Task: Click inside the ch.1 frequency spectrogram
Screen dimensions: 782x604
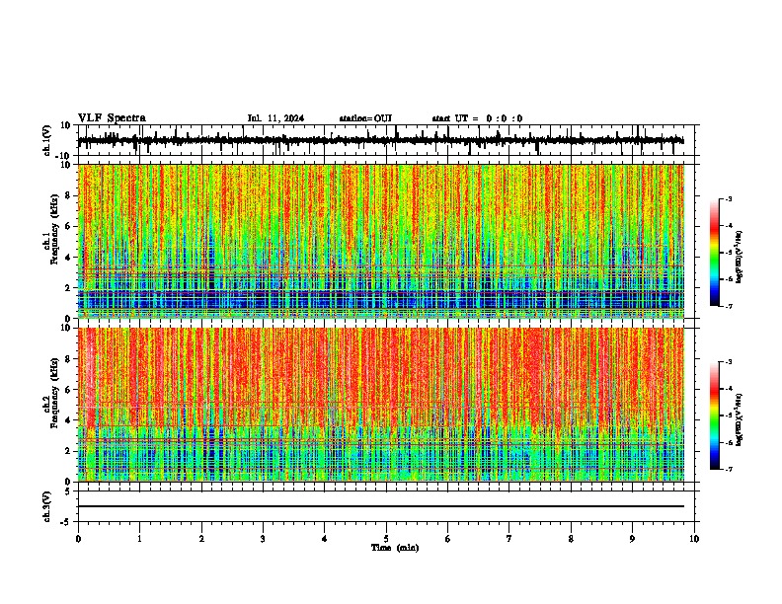Action: coord(381,241)
